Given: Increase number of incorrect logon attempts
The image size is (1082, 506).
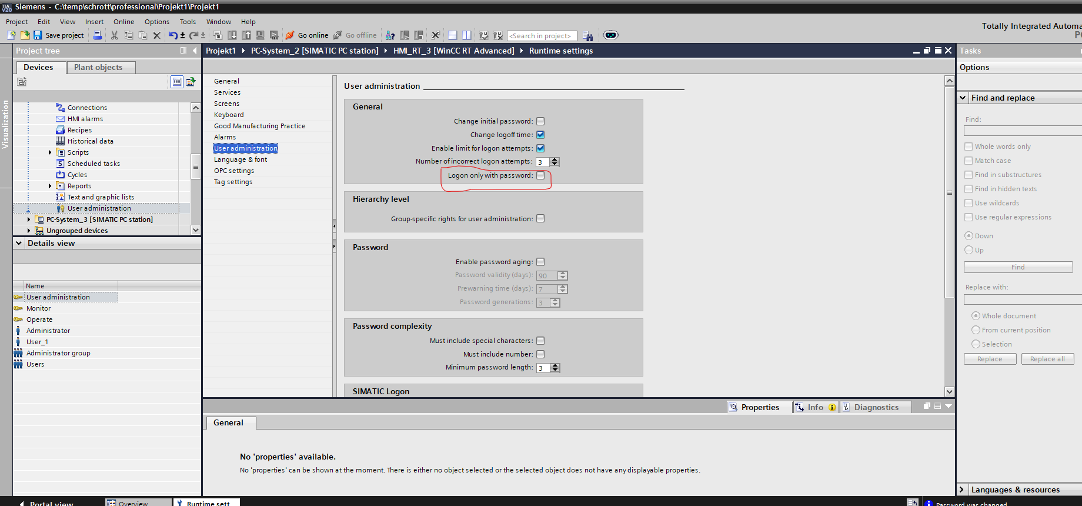Looking at the screenshot, I should (555, 159).
